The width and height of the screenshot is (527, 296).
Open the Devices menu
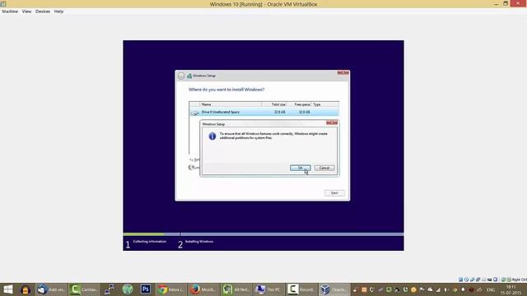click(x=43, y=12)
